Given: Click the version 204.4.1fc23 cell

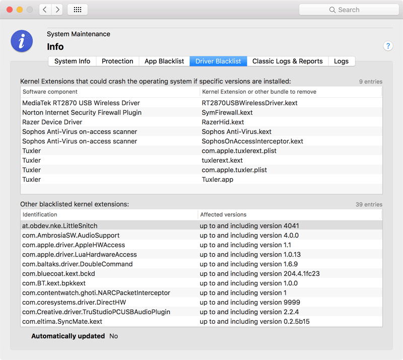Looking at the screenshot, I should tap(259, 274).
